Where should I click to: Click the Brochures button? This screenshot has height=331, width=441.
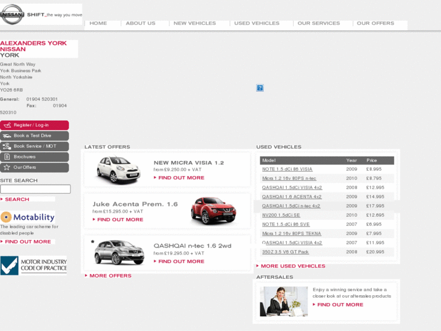tap(35, 157)
